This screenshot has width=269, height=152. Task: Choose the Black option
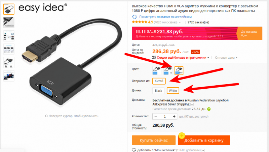158,91
